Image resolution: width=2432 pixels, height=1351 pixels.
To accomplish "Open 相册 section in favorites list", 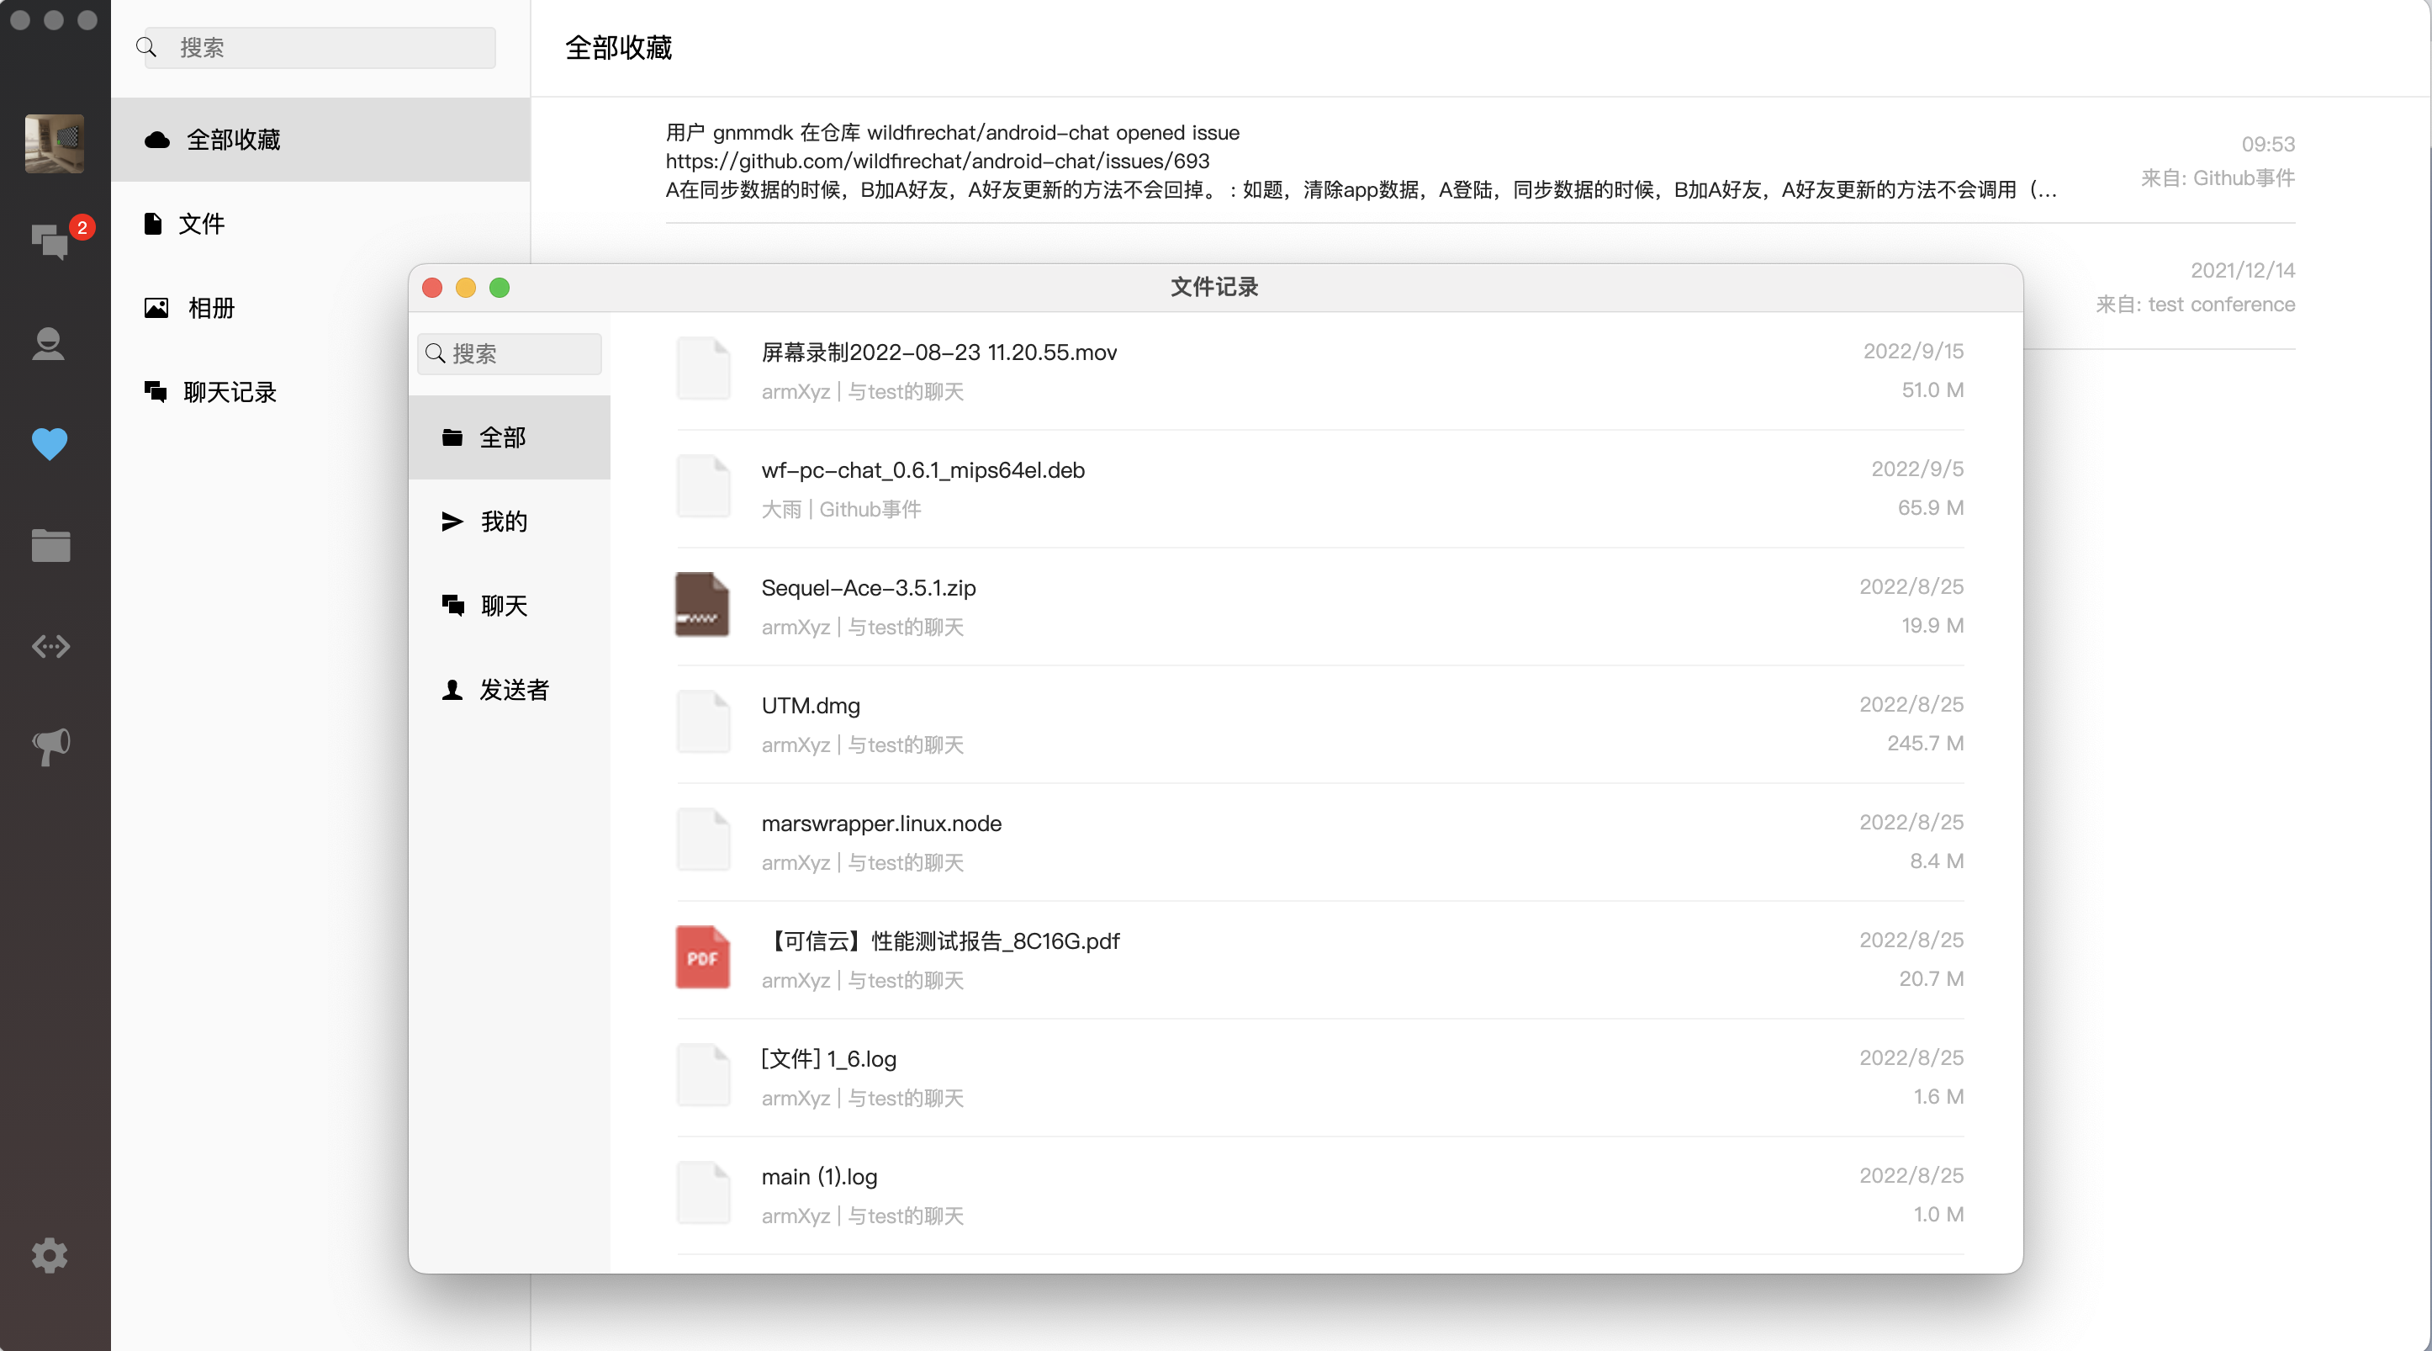I will [x=209, y=308].
